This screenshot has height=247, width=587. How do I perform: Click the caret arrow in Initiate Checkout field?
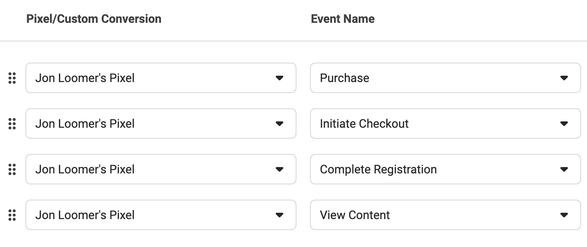(564, 124)
